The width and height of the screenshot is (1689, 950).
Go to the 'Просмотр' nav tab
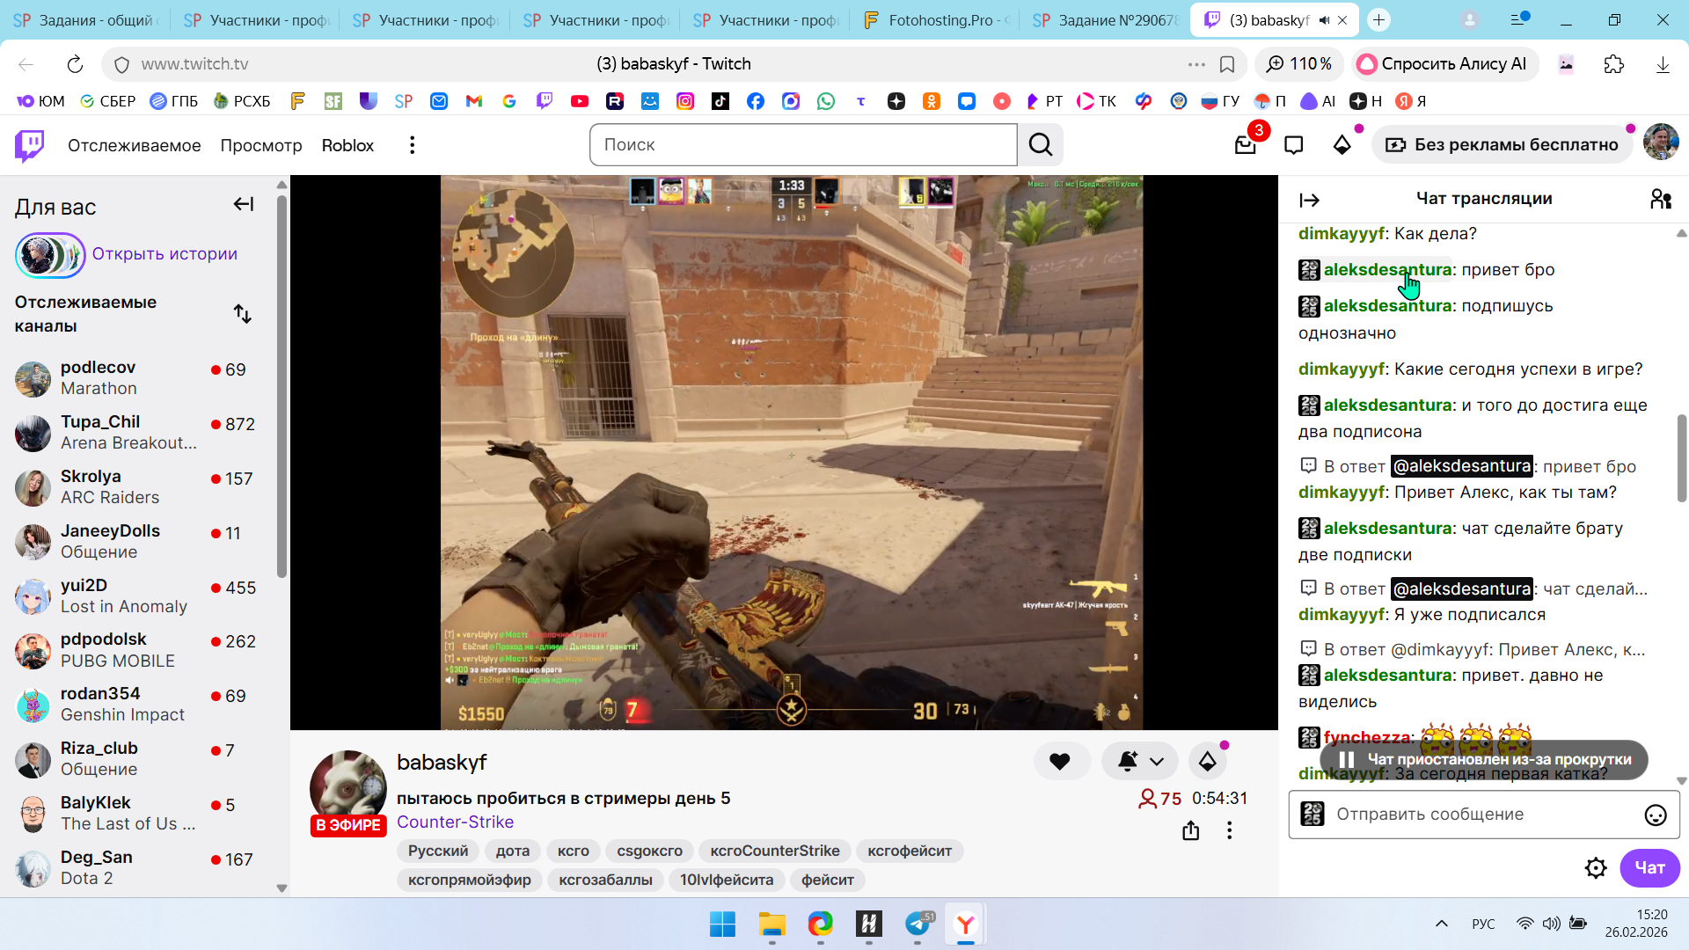coord(261,145)
